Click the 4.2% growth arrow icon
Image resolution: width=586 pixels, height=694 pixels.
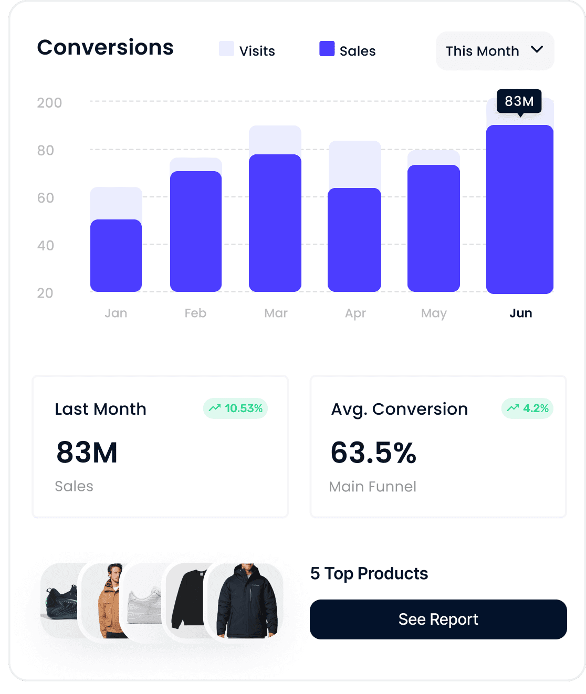pyautogui.click(x=512, y=407)
